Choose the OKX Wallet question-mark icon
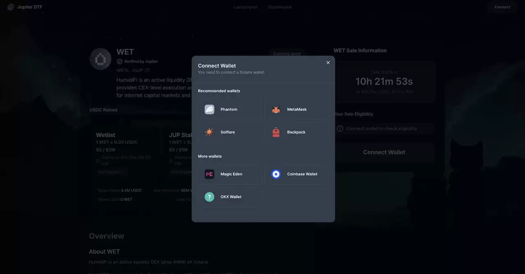The image size is (525, 274). (210, 197)
